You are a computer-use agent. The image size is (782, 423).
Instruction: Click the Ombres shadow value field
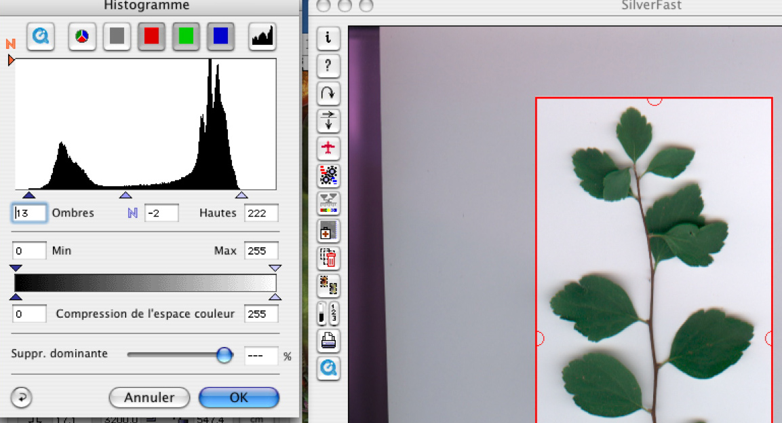tap(30, 213)
